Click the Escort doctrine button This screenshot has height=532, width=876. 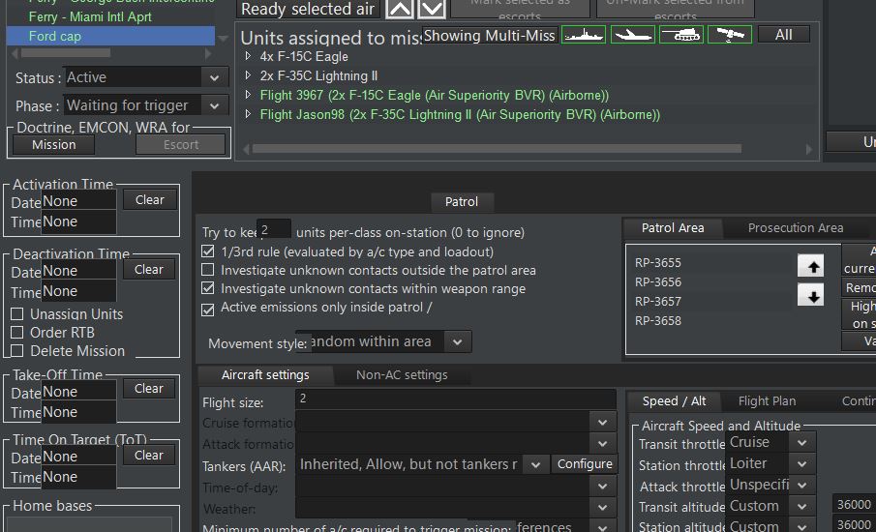pos(181,144)
